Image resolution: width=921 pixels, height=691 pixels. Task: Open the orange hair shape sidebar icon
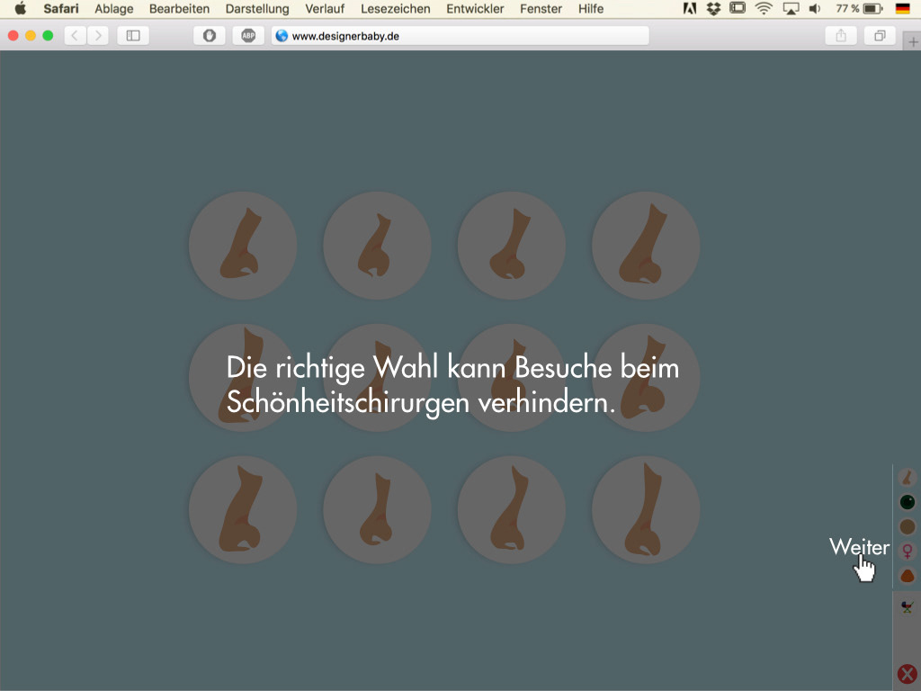tap(908, 575)
